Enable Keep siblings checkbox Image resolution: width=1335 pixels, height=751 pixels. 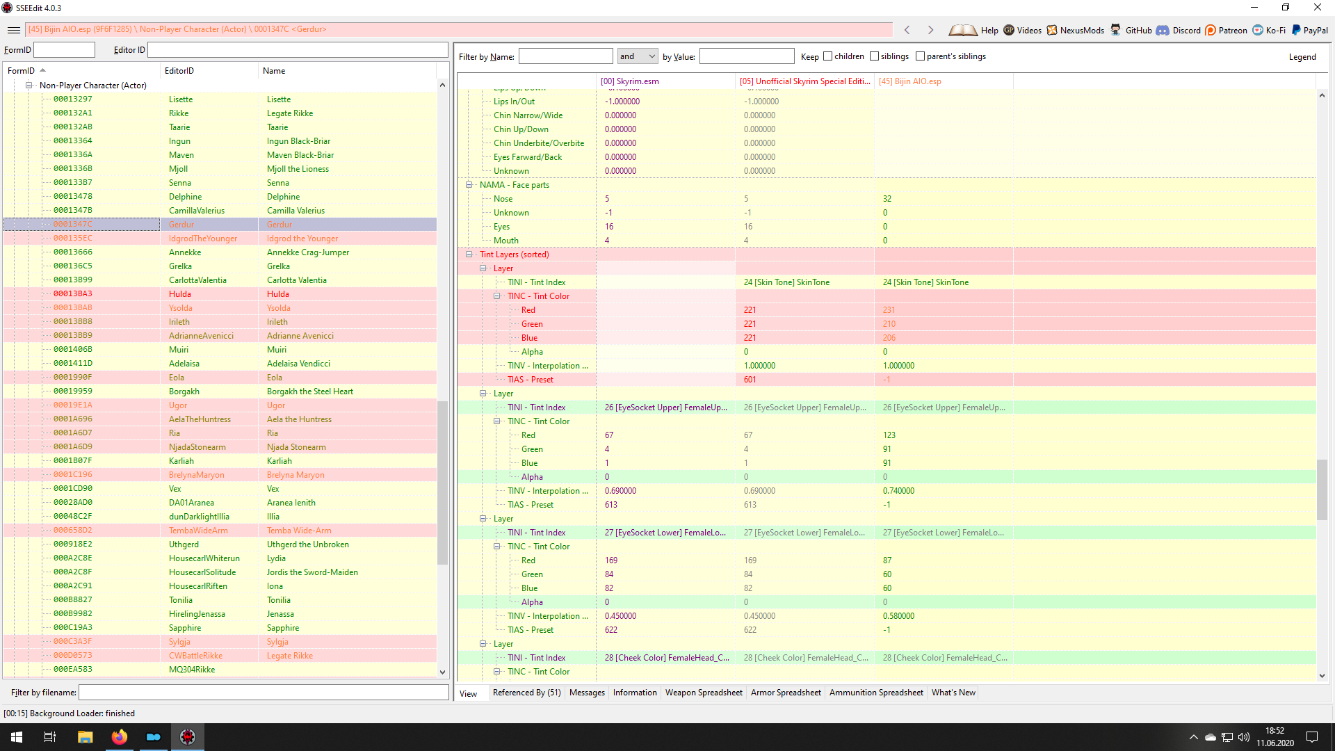click(874, 56)
